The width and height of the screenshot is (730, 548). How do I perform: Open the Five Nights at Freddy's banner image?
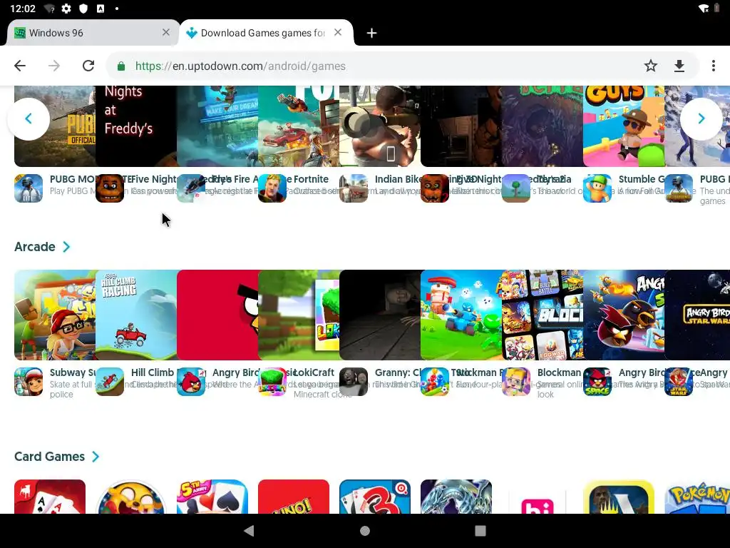(x=136, y=126)
